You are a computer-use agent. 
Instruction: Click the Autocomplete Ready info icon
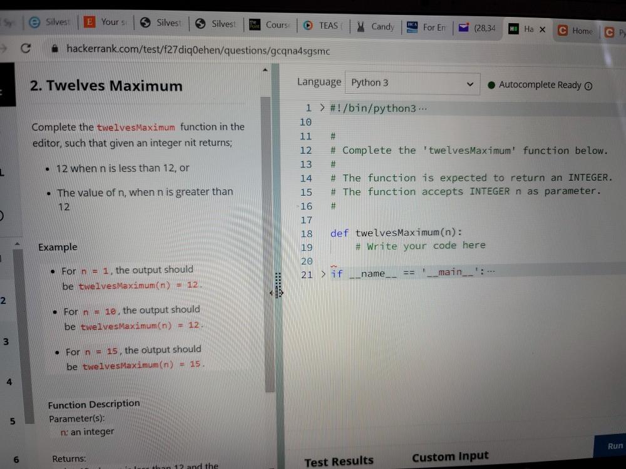coord(588,86)
